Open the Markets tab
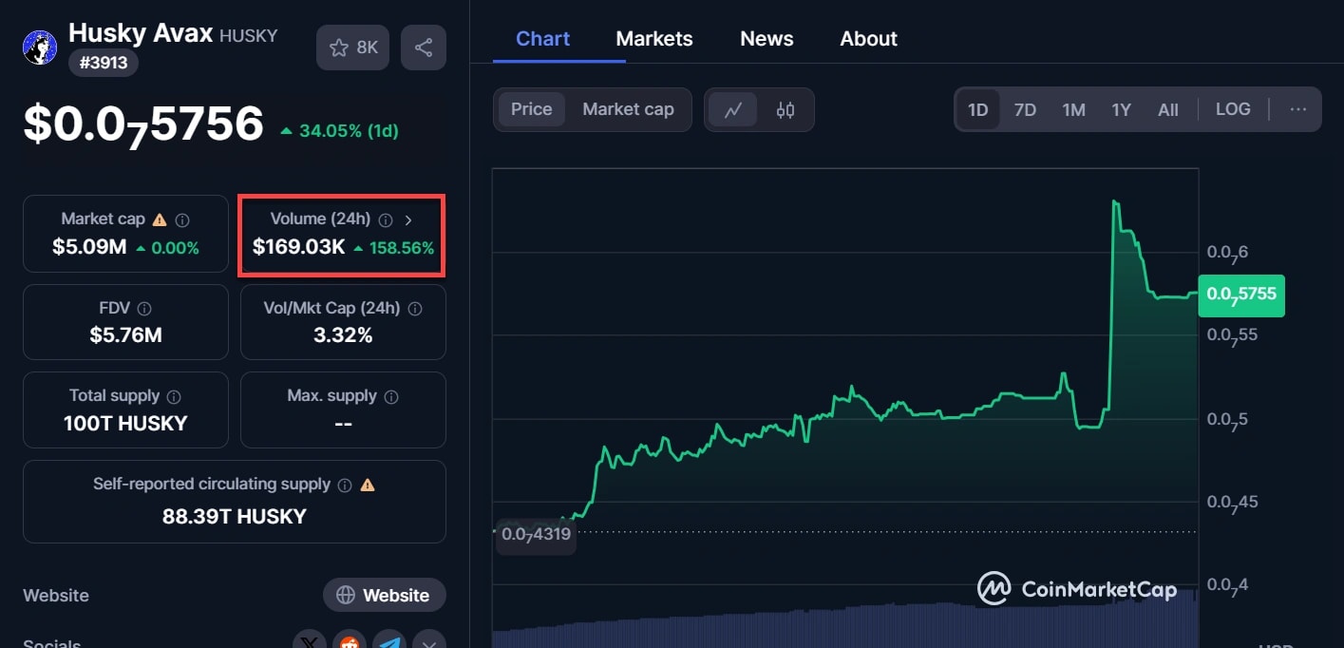The width and height of the screenshot is (1344, 648). (x=654, y=39)
